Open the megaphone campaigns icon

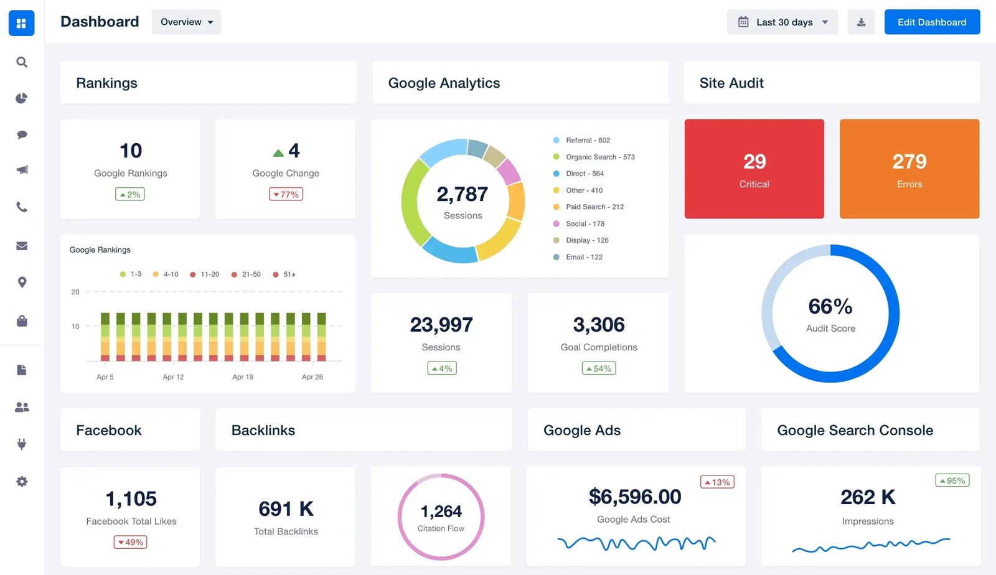[22, 170]
